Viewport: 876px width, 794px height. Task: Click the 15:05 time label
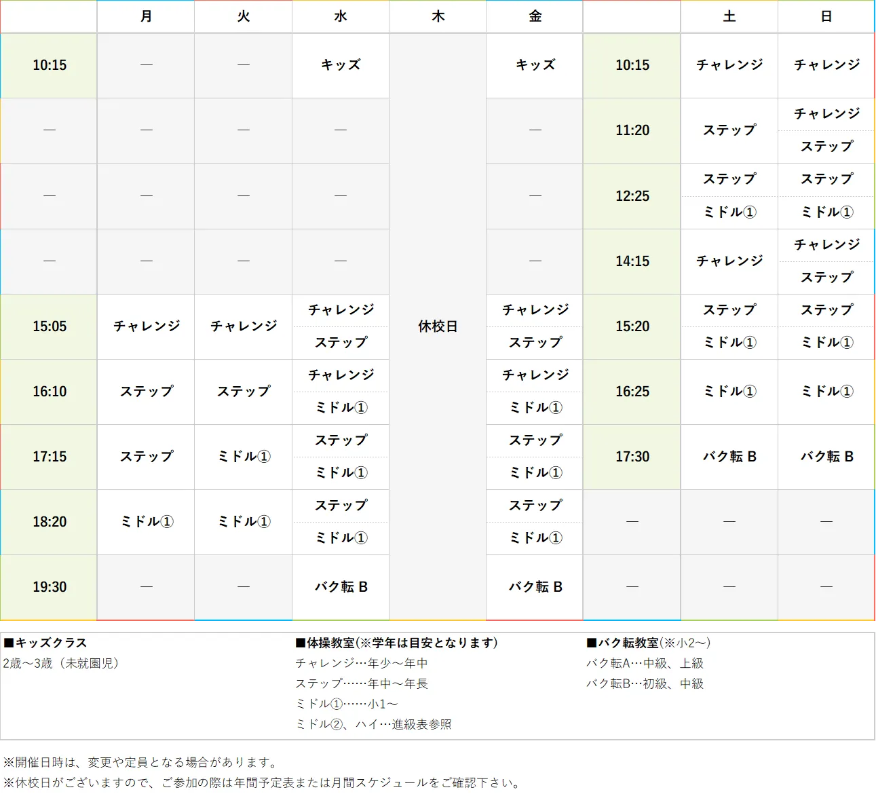(48, 326)
